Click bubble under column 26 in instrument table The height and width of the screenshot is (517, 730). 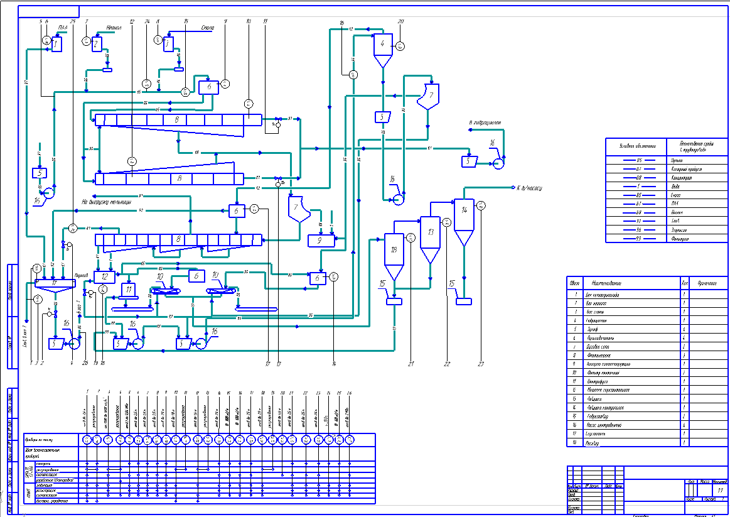tap(350, 439)
